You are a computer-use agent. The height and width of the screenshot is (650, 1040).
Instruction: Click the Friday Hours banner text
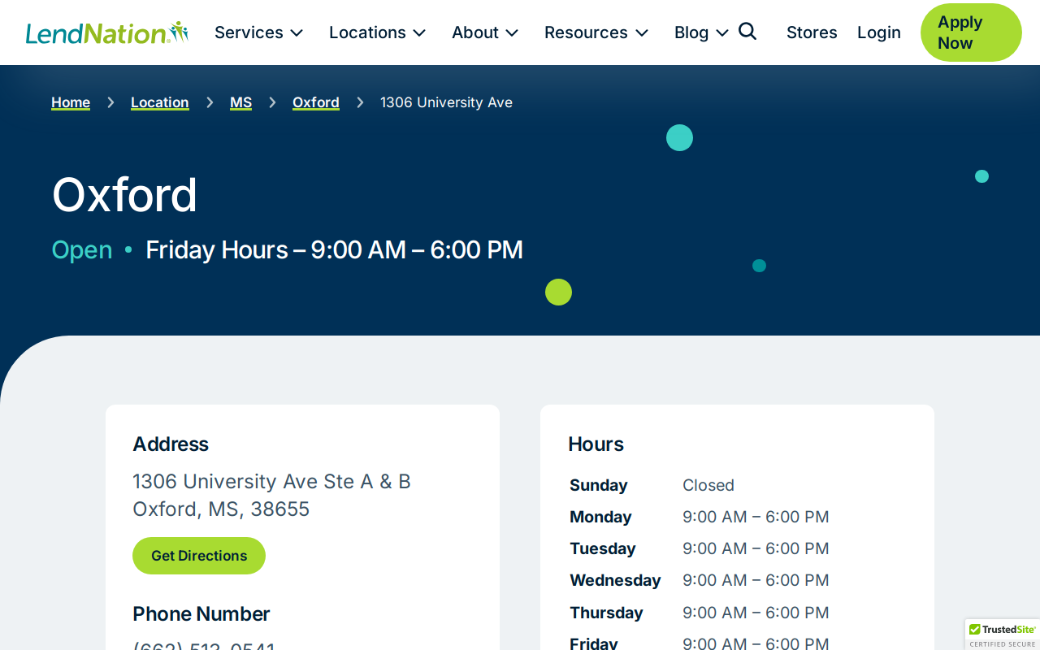tap(334, 249)
